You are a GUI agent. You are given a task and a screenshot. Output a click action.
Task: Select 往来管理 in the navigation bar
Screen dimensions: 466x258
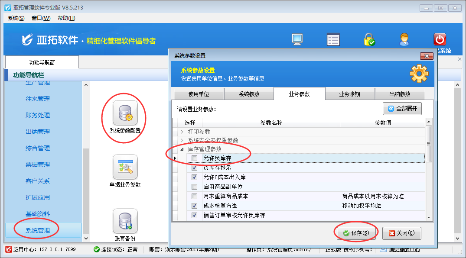[38, 99]
